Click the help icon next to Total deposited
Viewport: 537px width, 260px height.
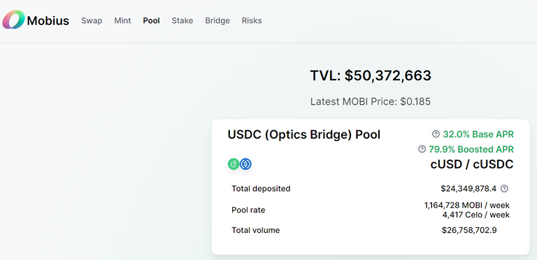point(504,189)
